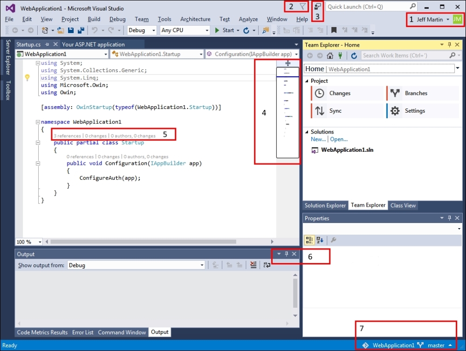Click the Home icon in Team Explorer

[x=330, y=55]
